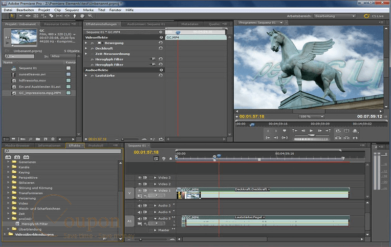Filter effects by 32-bit icon
The height and width of the screenshot is (247, 391).
pyautogui.click(x=17, y=157)
